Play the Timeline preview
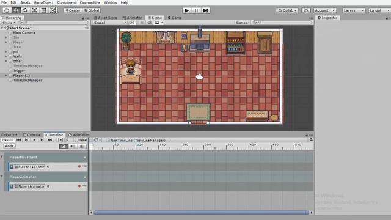The image size is (391, 220). coord(34,140)
